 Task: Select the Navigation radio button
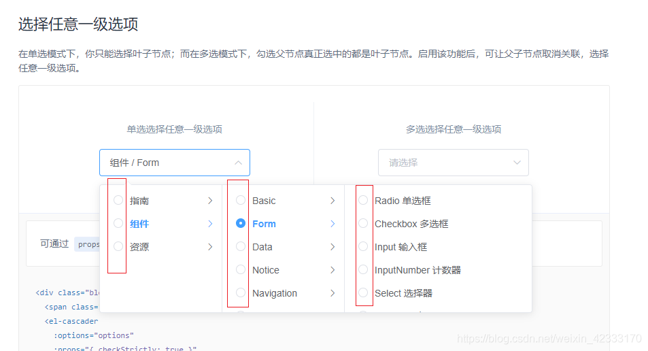241,292
